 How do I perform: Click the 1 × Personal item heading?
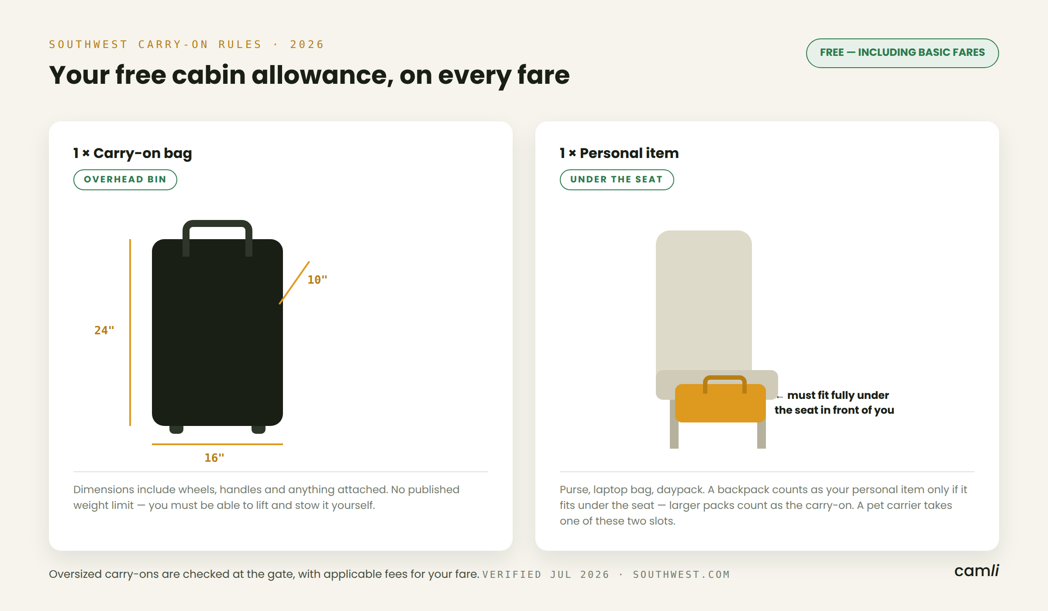coord(619,153)
